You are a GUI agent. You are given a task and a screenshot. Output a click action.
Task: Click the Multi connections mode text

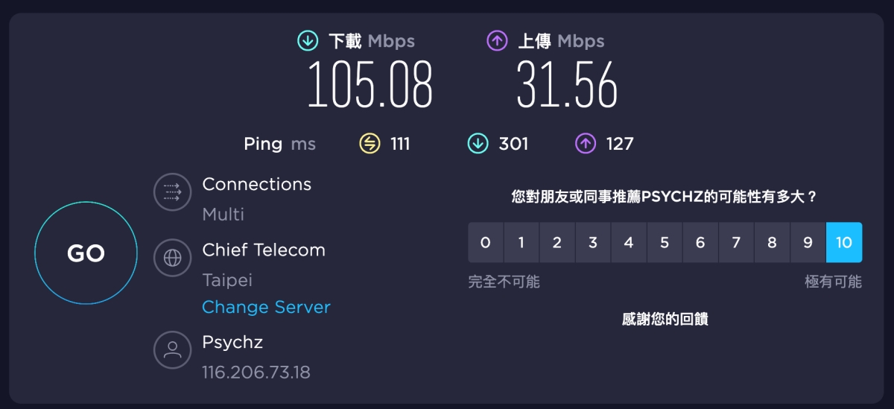tap(223, 215)
